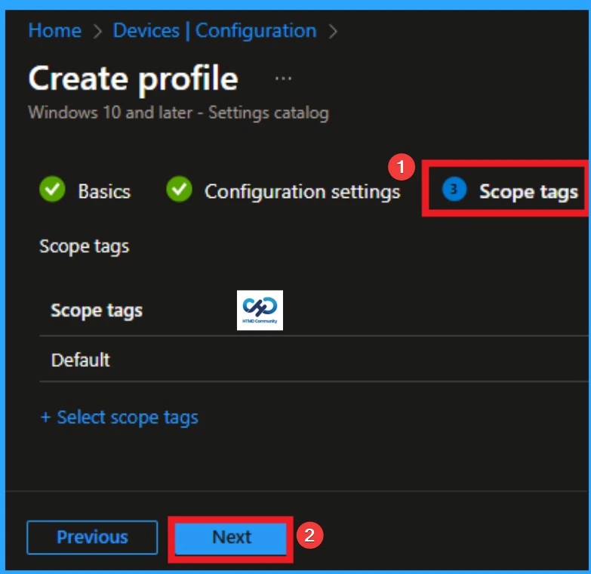Screen dimensions: 591x574
Task: Click the green checkmark next to Basics
Action: (52, 189)
